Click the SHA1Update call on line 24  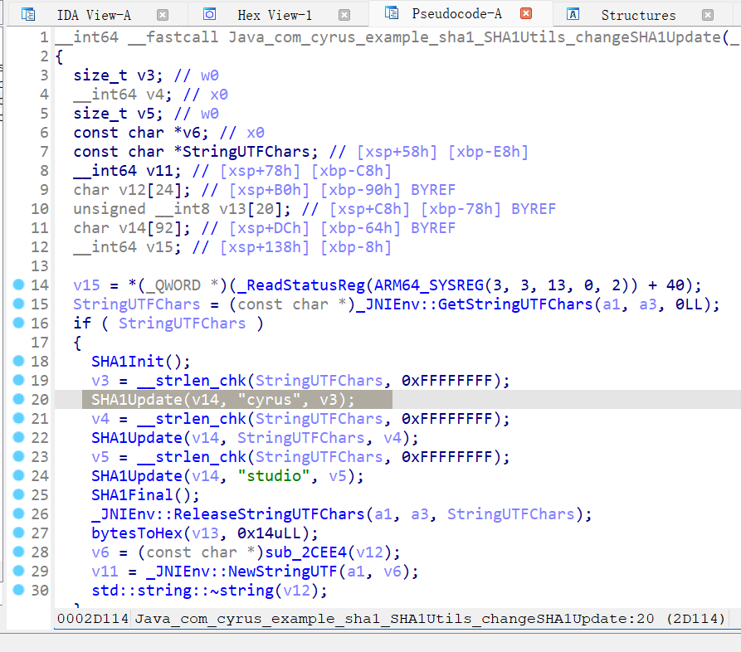(x=137, y=476)
